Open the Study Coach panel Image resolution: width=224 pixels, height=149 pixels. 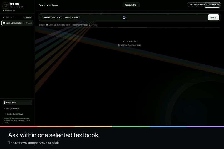click(x=18, y=102)
